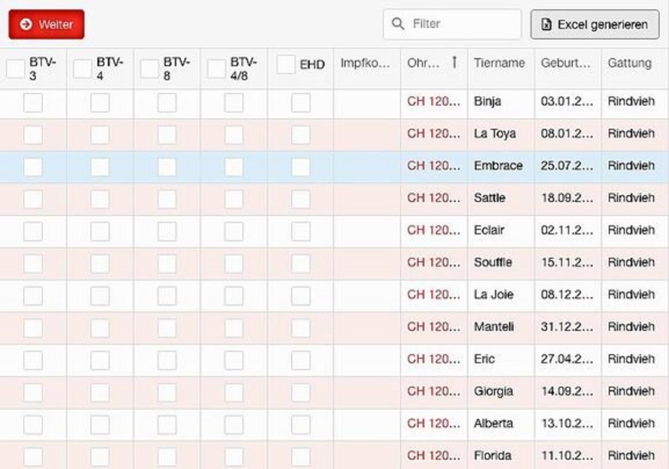
Task: Check EHD box for Embrace
Action: point(301,167)
